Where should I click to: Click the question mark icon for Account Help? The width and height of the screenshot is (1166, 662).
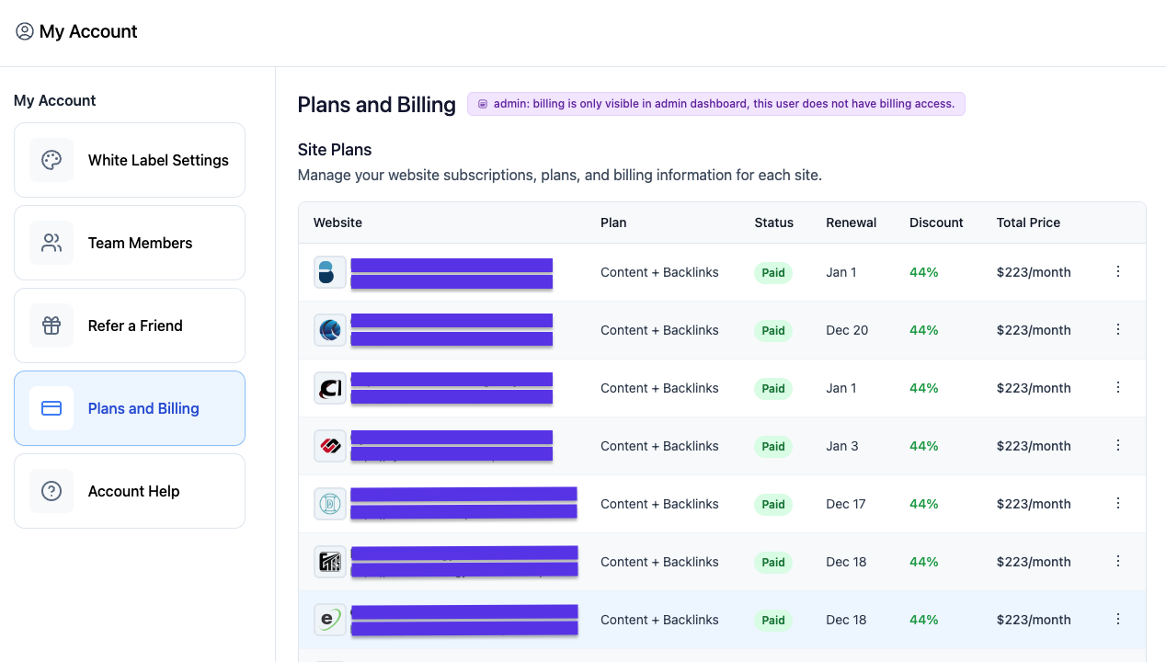coord(51,491)
